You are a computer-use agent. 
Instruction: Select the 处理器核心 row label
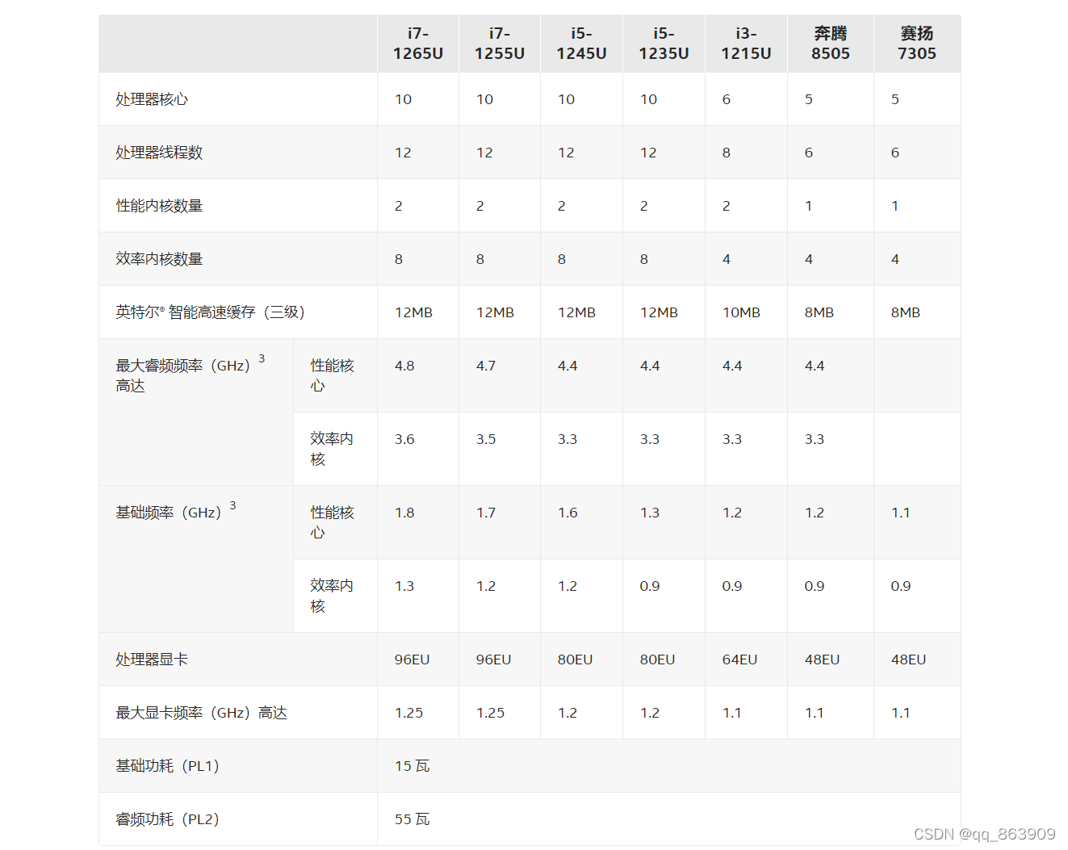(x=152, y=99)
